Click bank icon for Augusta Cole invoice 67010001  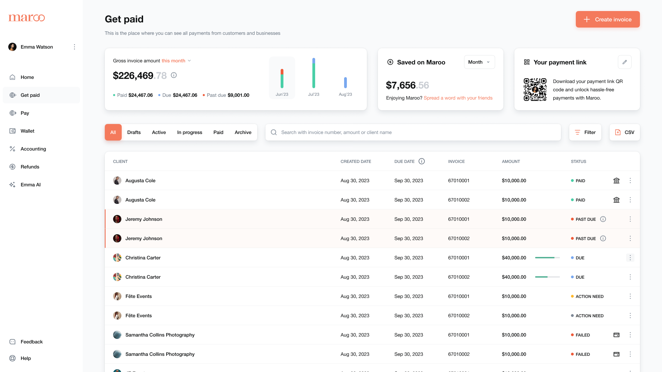point(616,180)
